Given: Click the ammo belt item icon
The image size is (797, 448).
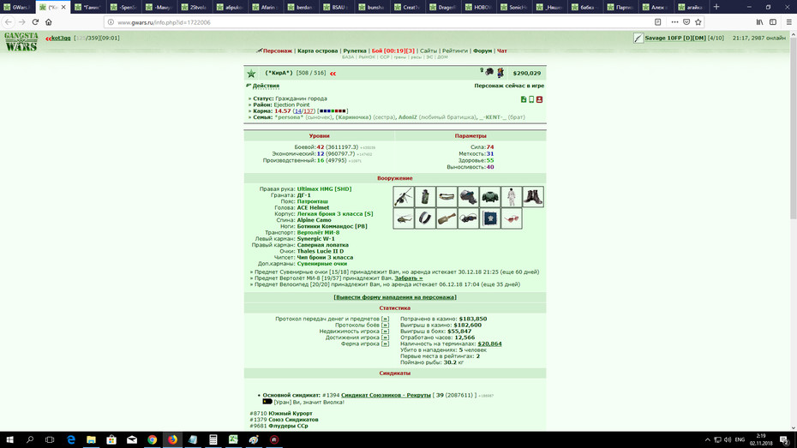Looking at the screenshot, I should point(446,196).
